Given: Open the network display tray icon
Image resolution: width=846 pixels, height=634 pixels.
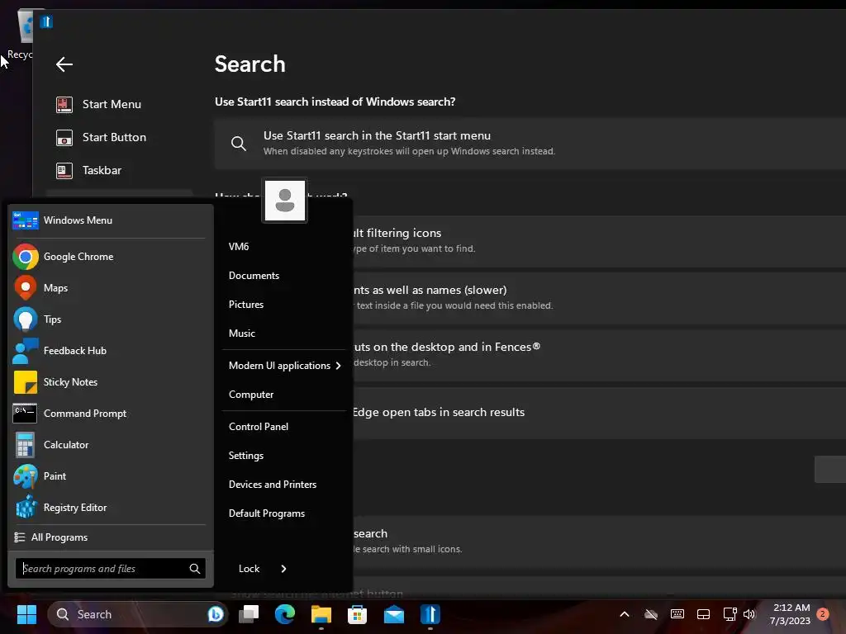Looking at the screenshot, I should (x=730, y=614).
